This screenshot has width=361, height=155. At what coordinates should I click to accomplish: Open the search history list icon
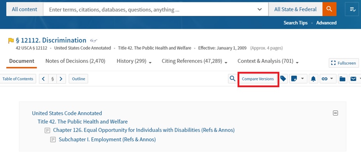pos(352,9)
